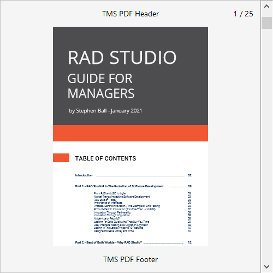The height and width of the screenshot is (273, 273).
Task: Click 'Innovation Through Partnership' contents entry
Action: pos(112,212)
